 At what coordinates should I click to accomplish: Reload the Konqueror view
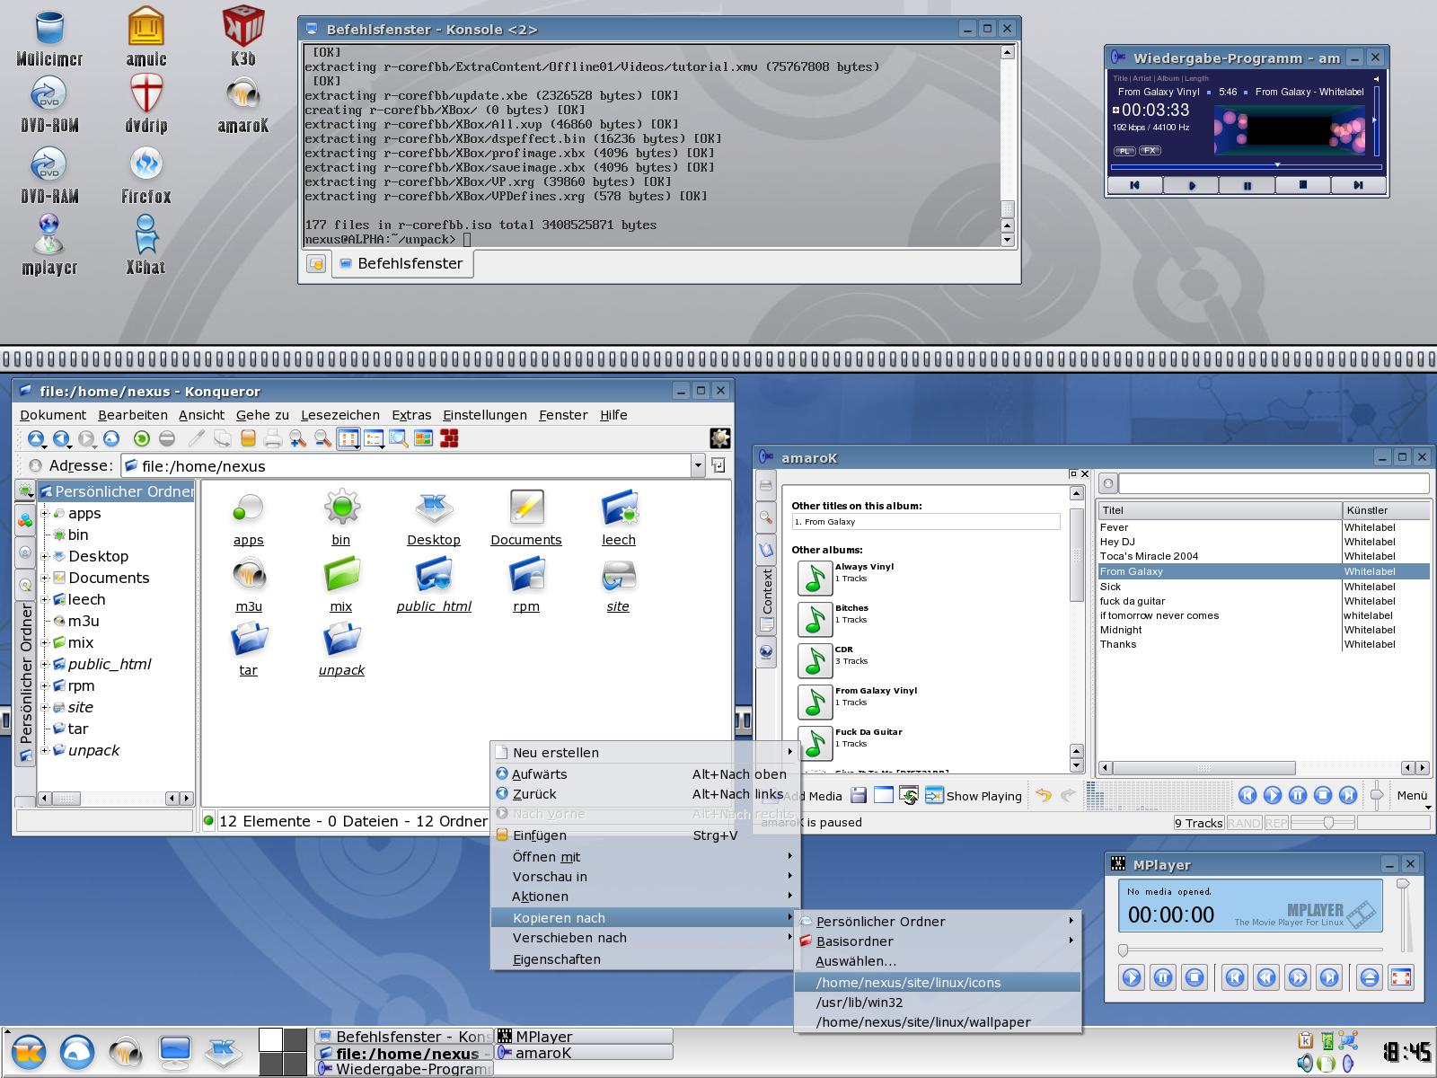pyautogui.click(x=141, y=438)
